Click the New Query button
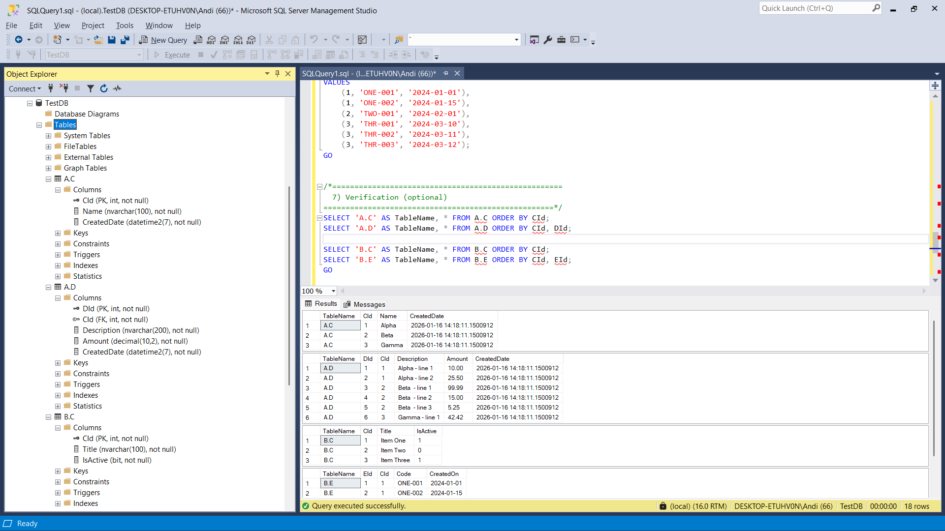 pyautogui.click(x=163, y=40)
